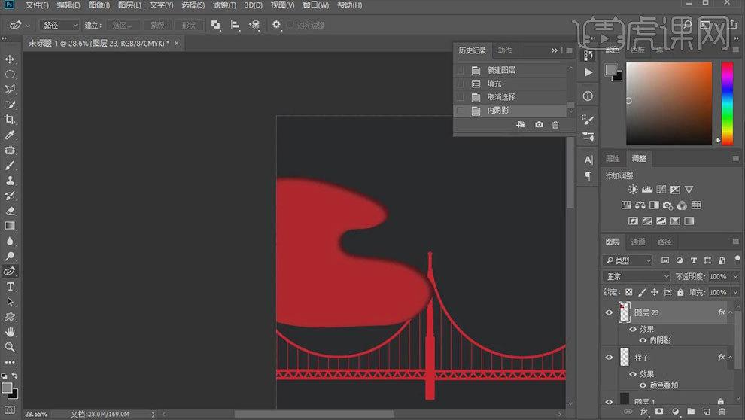Select the Hand tool
Image resolution: width=745 pixels, height=420 pixels.
pyautogui.click(x=10, y=332)
